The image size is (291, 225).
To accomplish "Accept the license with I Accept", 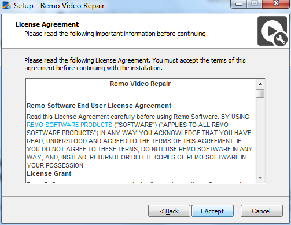I will [x=212, y=211].
